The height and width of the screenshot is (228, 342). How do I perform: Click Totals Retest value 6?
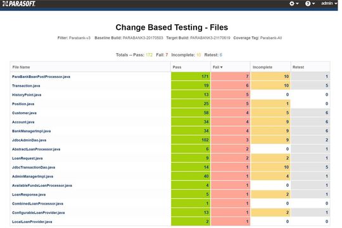point(221,54)
